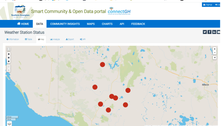Viewport: 221px width, 126px height.
Task: Select the circle draw tool on map
Action: click(9, 61)
